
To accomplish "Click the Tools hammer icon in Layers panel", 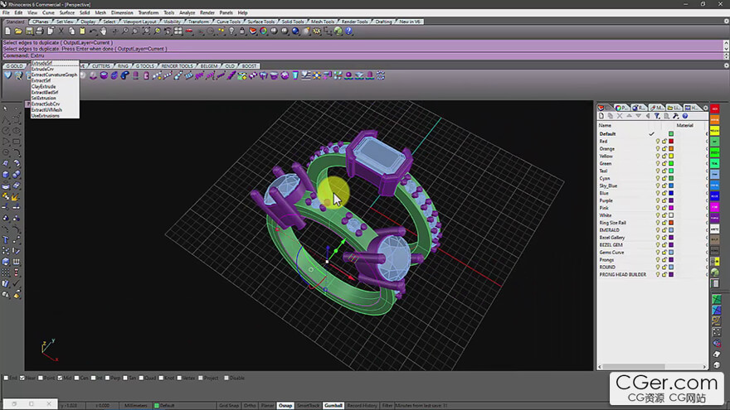I will tap(675, 116).
